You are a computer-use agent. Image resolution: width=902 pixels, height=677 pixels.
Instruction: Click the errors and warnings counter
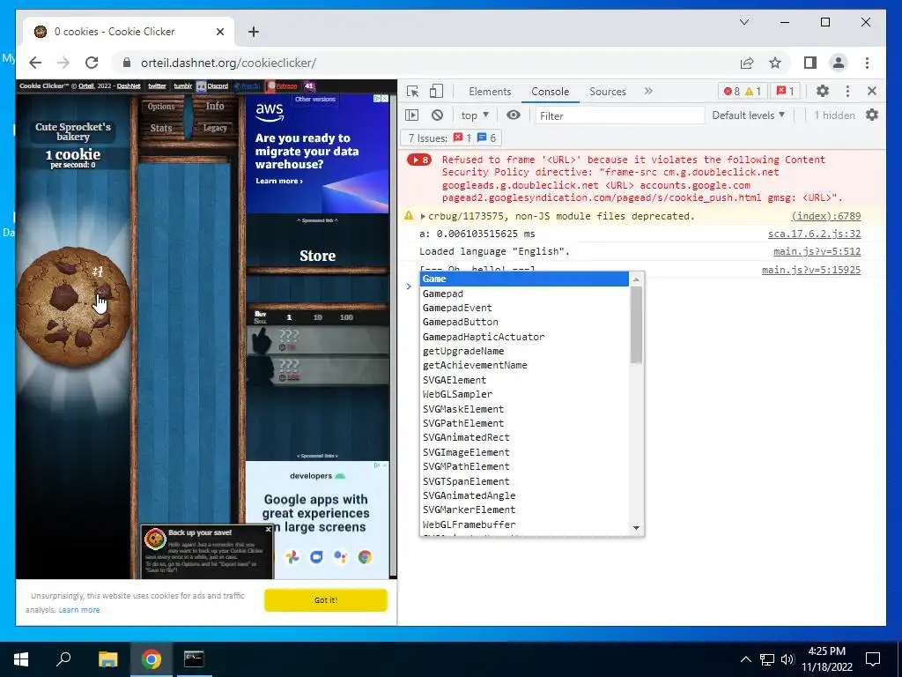point(743,92)
